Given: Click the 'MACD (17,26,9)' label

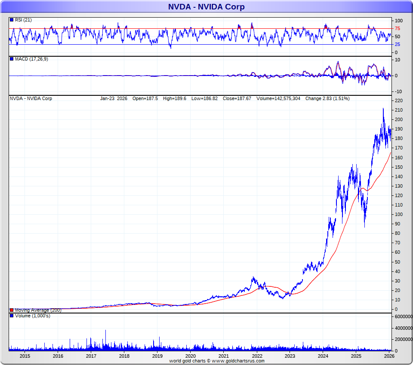Looking at the screenshot, I should (x=31, y=59).
